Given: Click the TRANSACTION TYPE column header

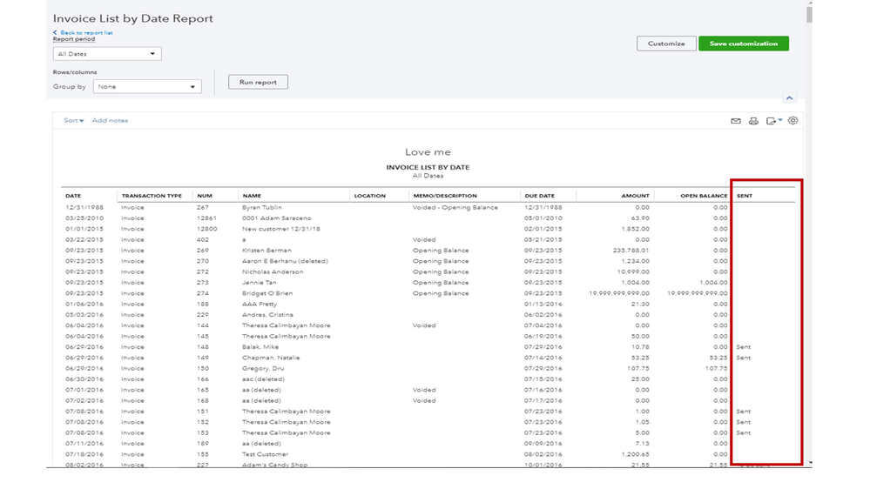Looking at the screenshot, I should [152, 196].
